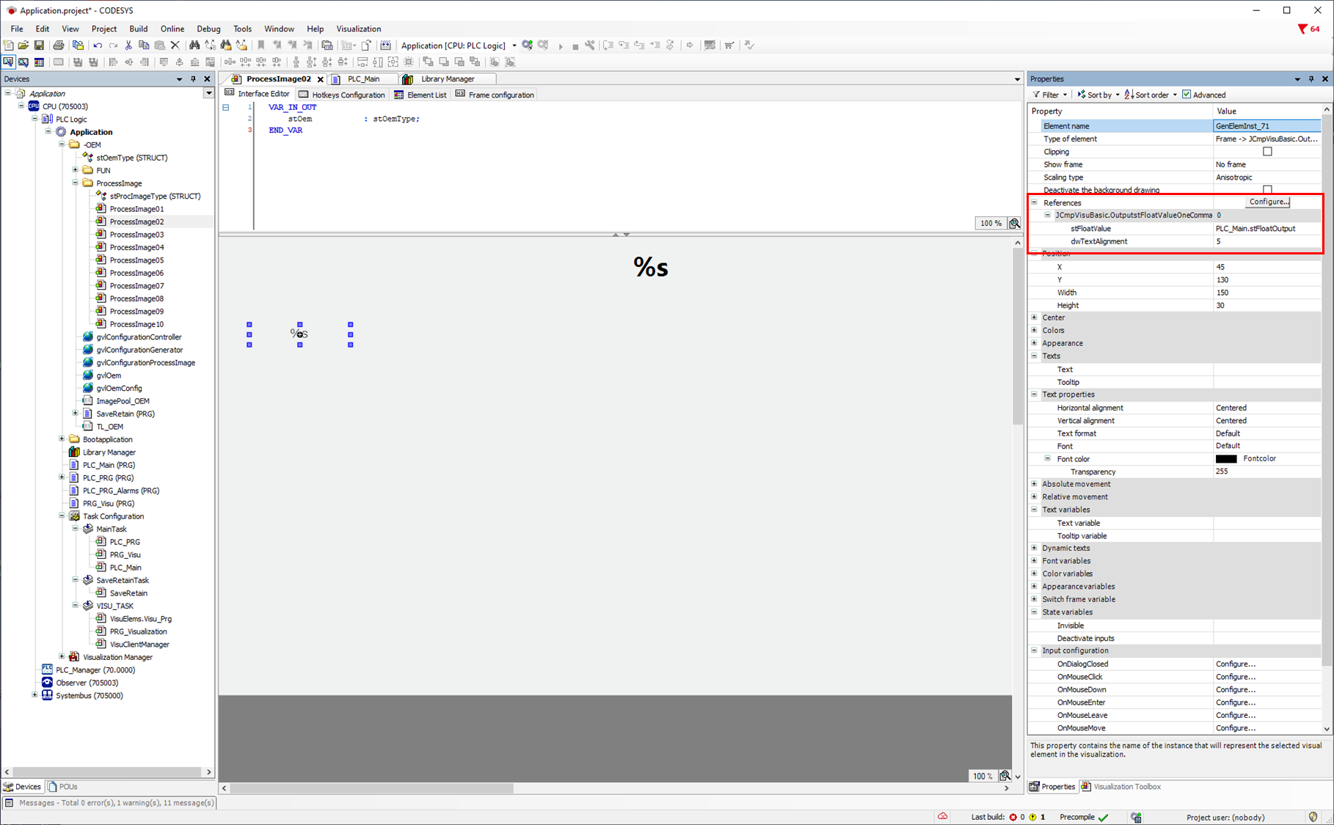The width and height of the screenshot is (1334, 825).
Task: Toggle the Advanced checkbox in Properties
Action: tap(1187, 95)
